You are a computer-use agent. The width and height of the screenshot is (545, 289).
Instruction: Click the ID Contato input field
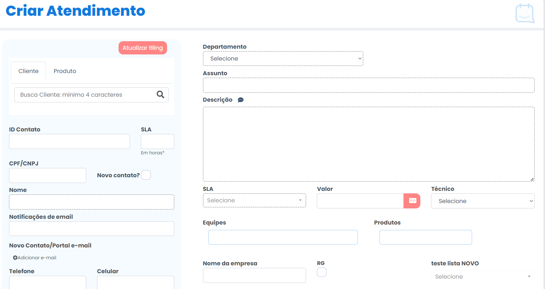(x=69, y=141)
